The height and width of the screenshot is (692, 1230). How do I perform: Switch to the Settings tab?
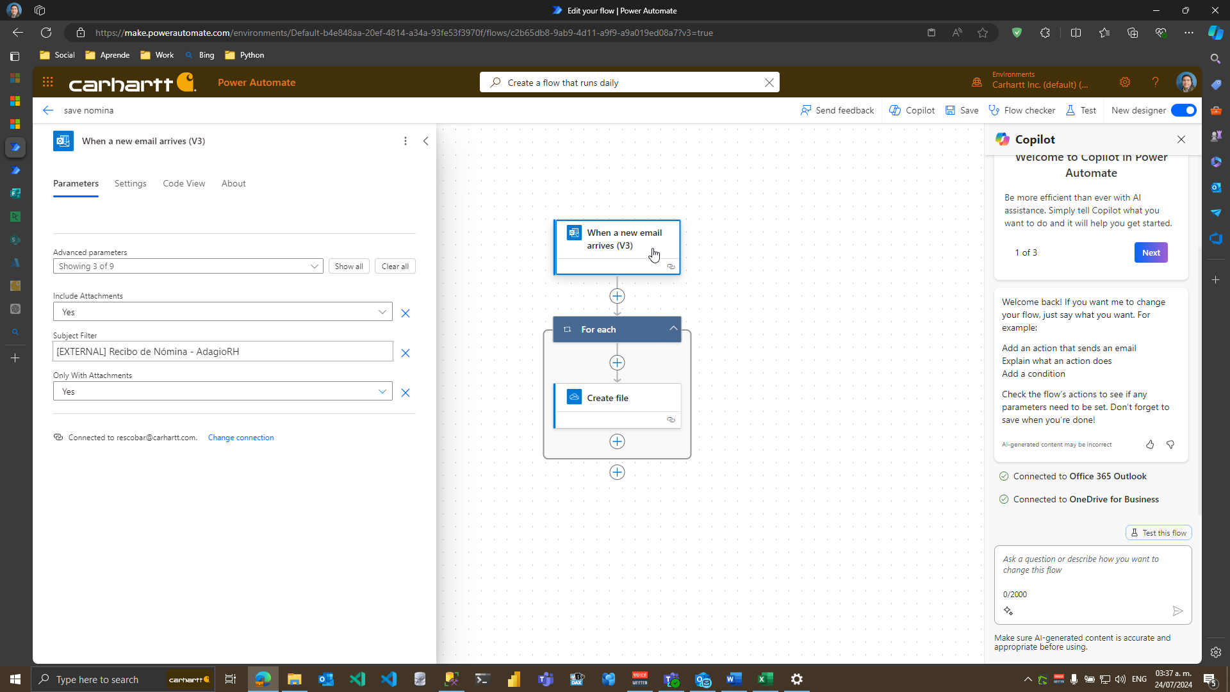[x=130, y=183]
